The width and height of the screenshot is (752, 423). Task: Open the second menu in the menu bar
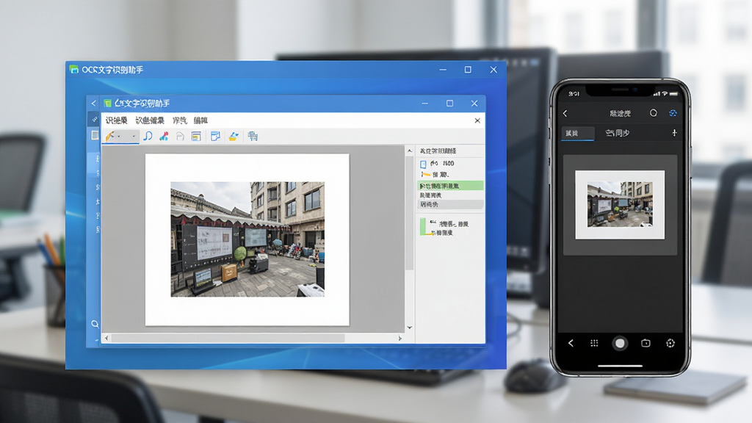tap(150, 120)
